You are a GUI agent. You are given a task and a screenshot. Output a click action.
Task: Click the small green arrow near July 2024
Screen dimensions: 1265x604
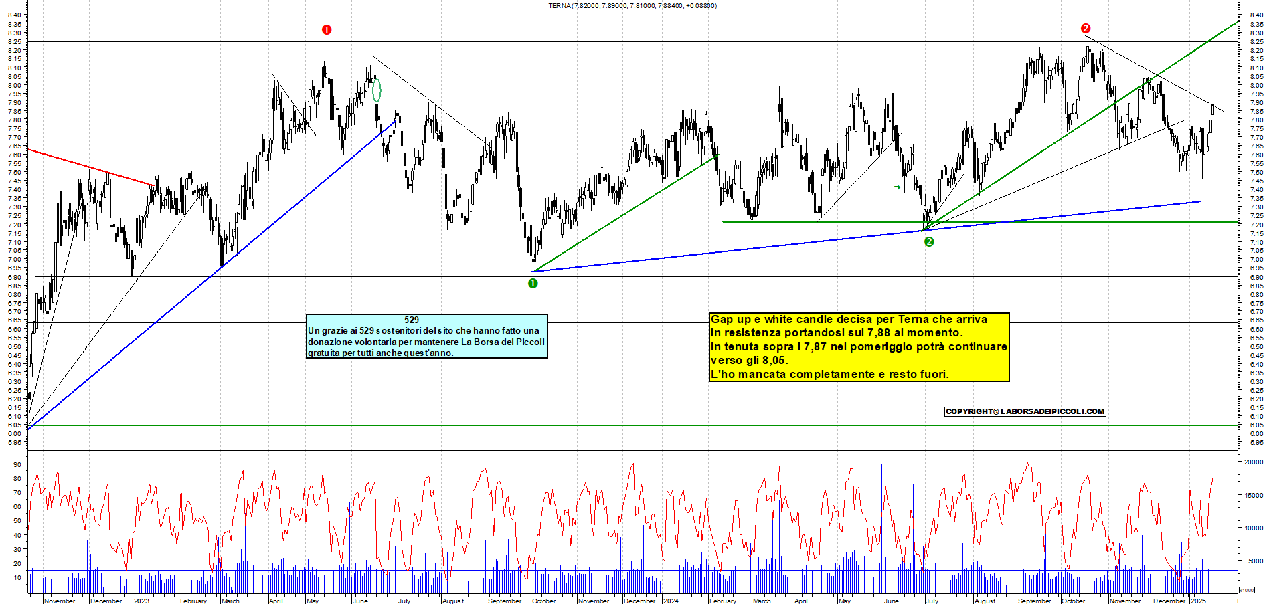pyautogui.click(x=897, y=187)
